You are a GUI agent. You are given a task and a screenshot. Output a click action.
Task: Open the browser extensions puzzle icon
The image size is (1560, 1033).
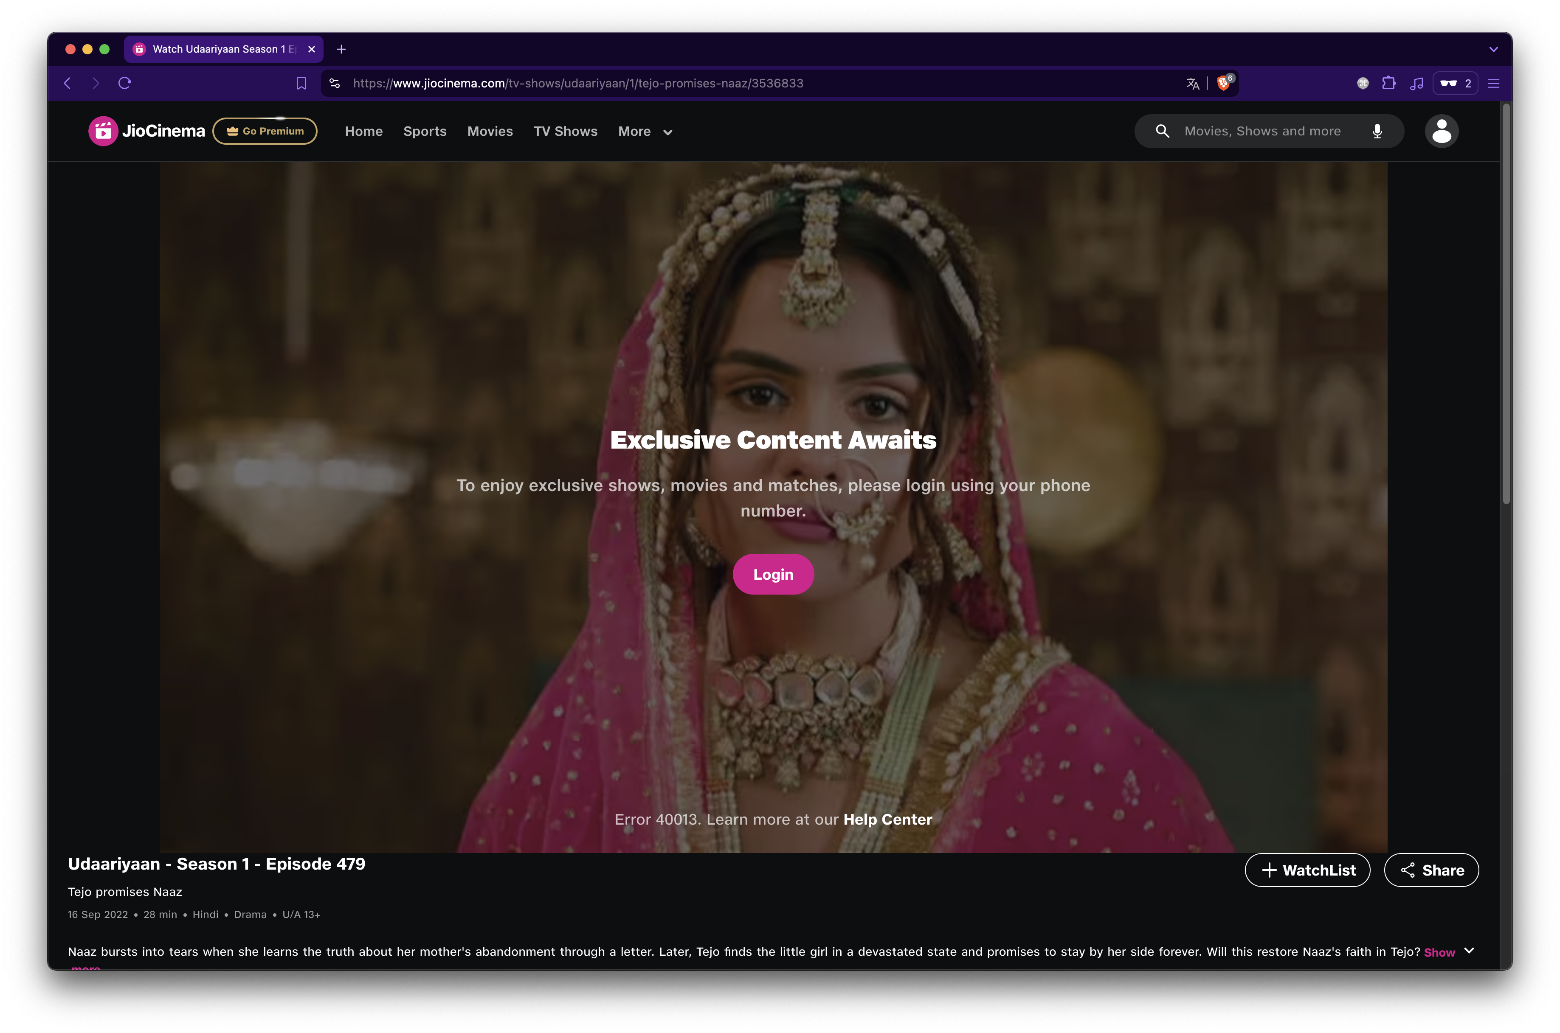coord(1388,83)
